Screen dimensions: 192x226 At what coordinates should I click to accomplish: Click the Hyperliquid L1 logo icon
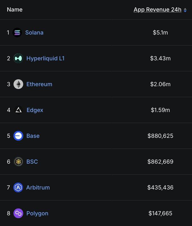coord(18,58)
